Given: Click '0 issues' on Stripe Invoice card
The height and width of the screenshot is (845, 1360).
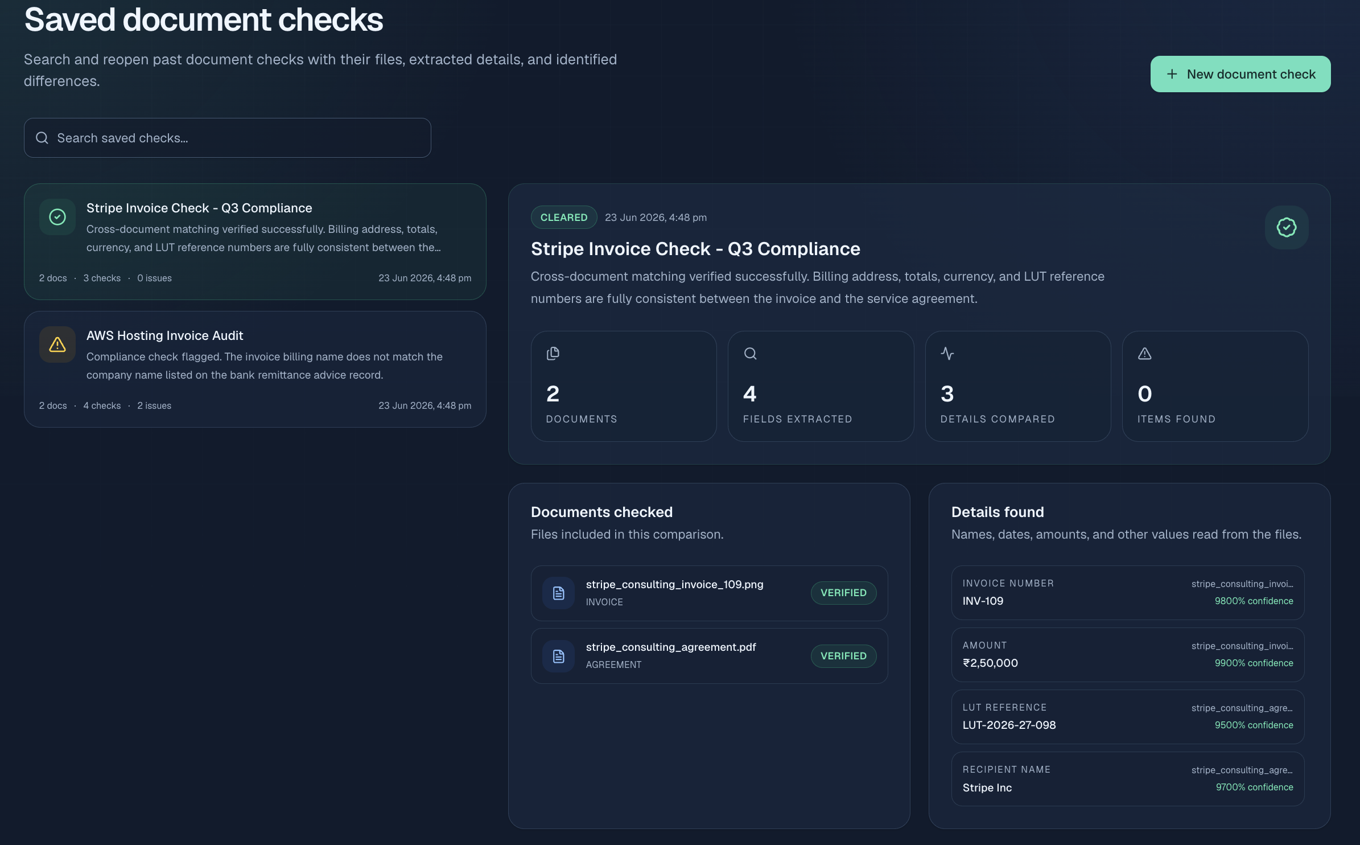Looking at the screenshot, I should coord(154,278).
